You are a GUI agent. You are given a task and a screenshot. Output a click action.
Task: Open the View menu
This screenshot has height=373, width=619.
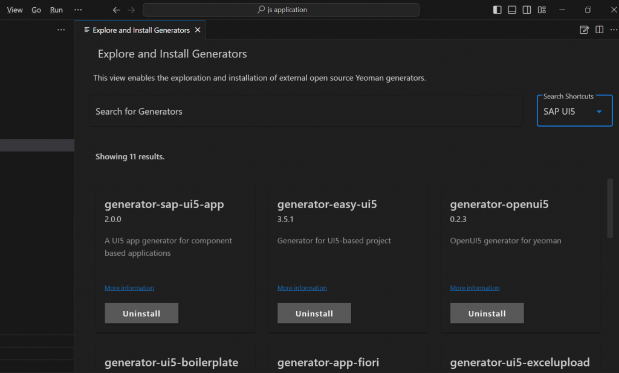pos(15,10)
